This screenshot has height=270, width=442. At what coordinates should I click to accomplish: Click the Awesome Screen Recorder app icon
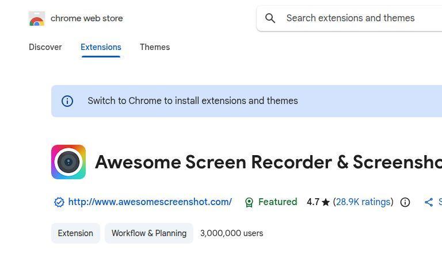pyautogui.click(x=68, y=162)
